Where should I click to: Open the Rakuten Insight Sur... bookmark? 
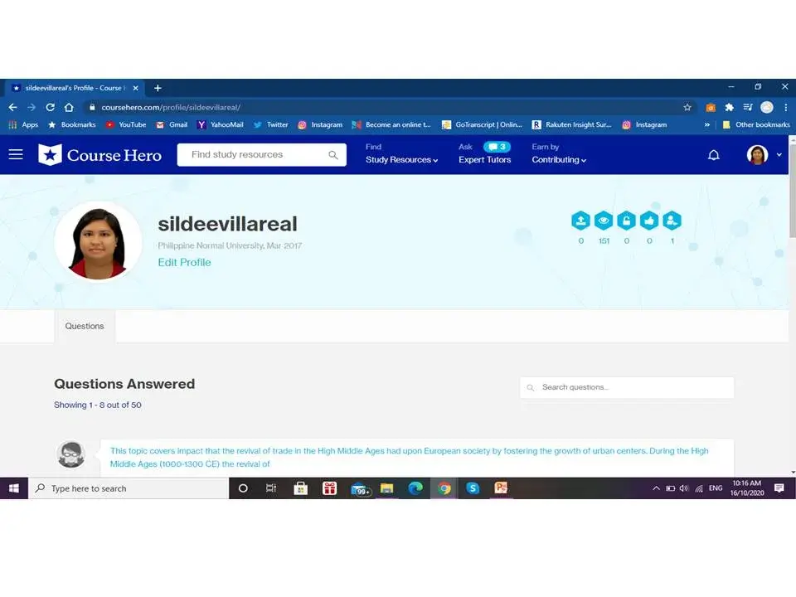point(571,124)
